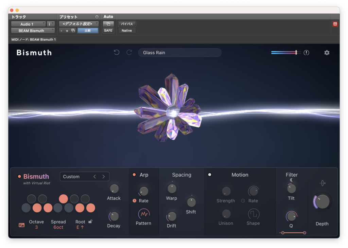Toggle the C# note circle in upper row
Screen dimensions: 348x248
point(32,199)
